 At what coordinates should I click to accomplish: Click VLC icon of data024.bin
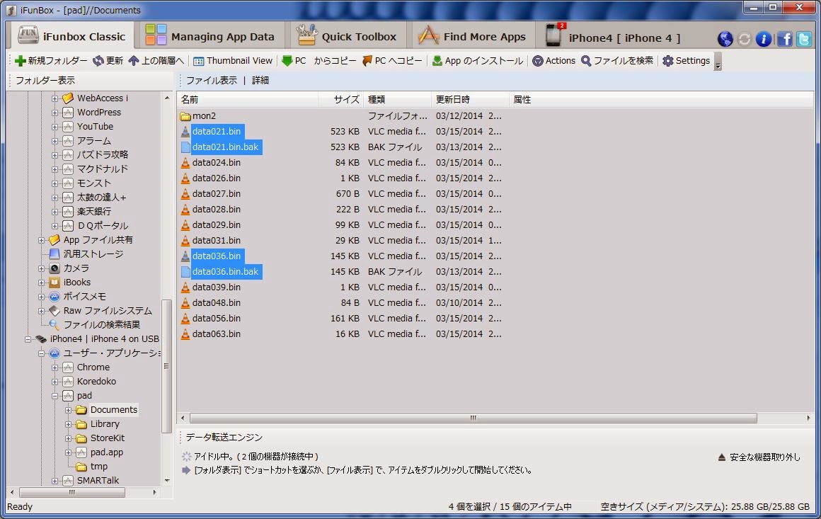click(185, 163)
